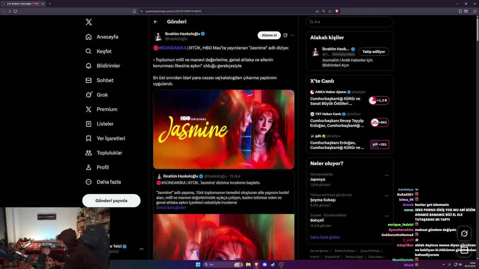This screenshot has width=479, height=269.
Task: Open the Jasmine HBO Original image
Action: (224, 129)
